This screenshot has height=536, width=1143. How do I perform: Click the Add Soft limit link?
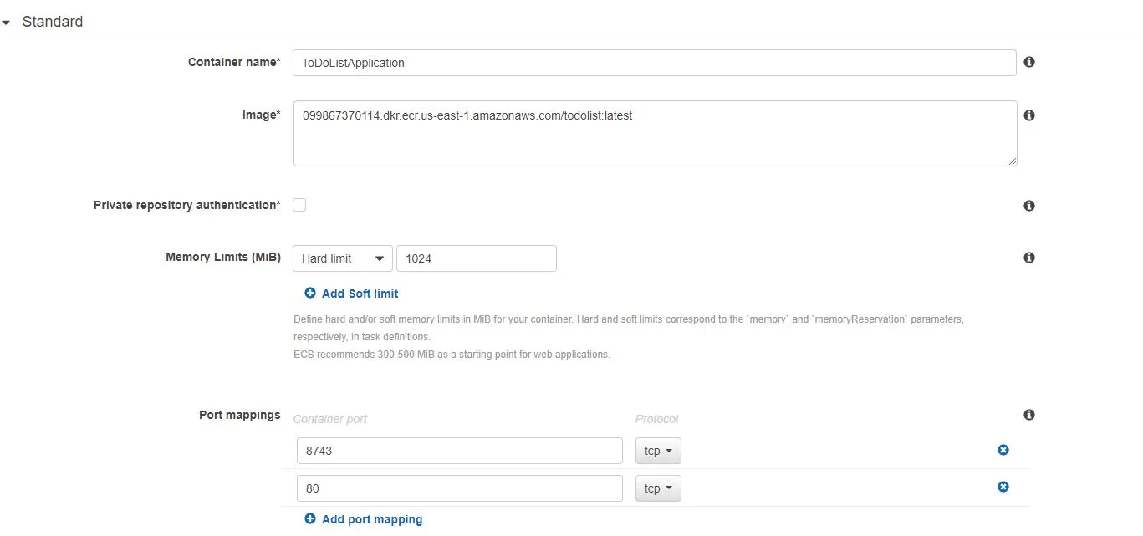click(x=360, y=294)
